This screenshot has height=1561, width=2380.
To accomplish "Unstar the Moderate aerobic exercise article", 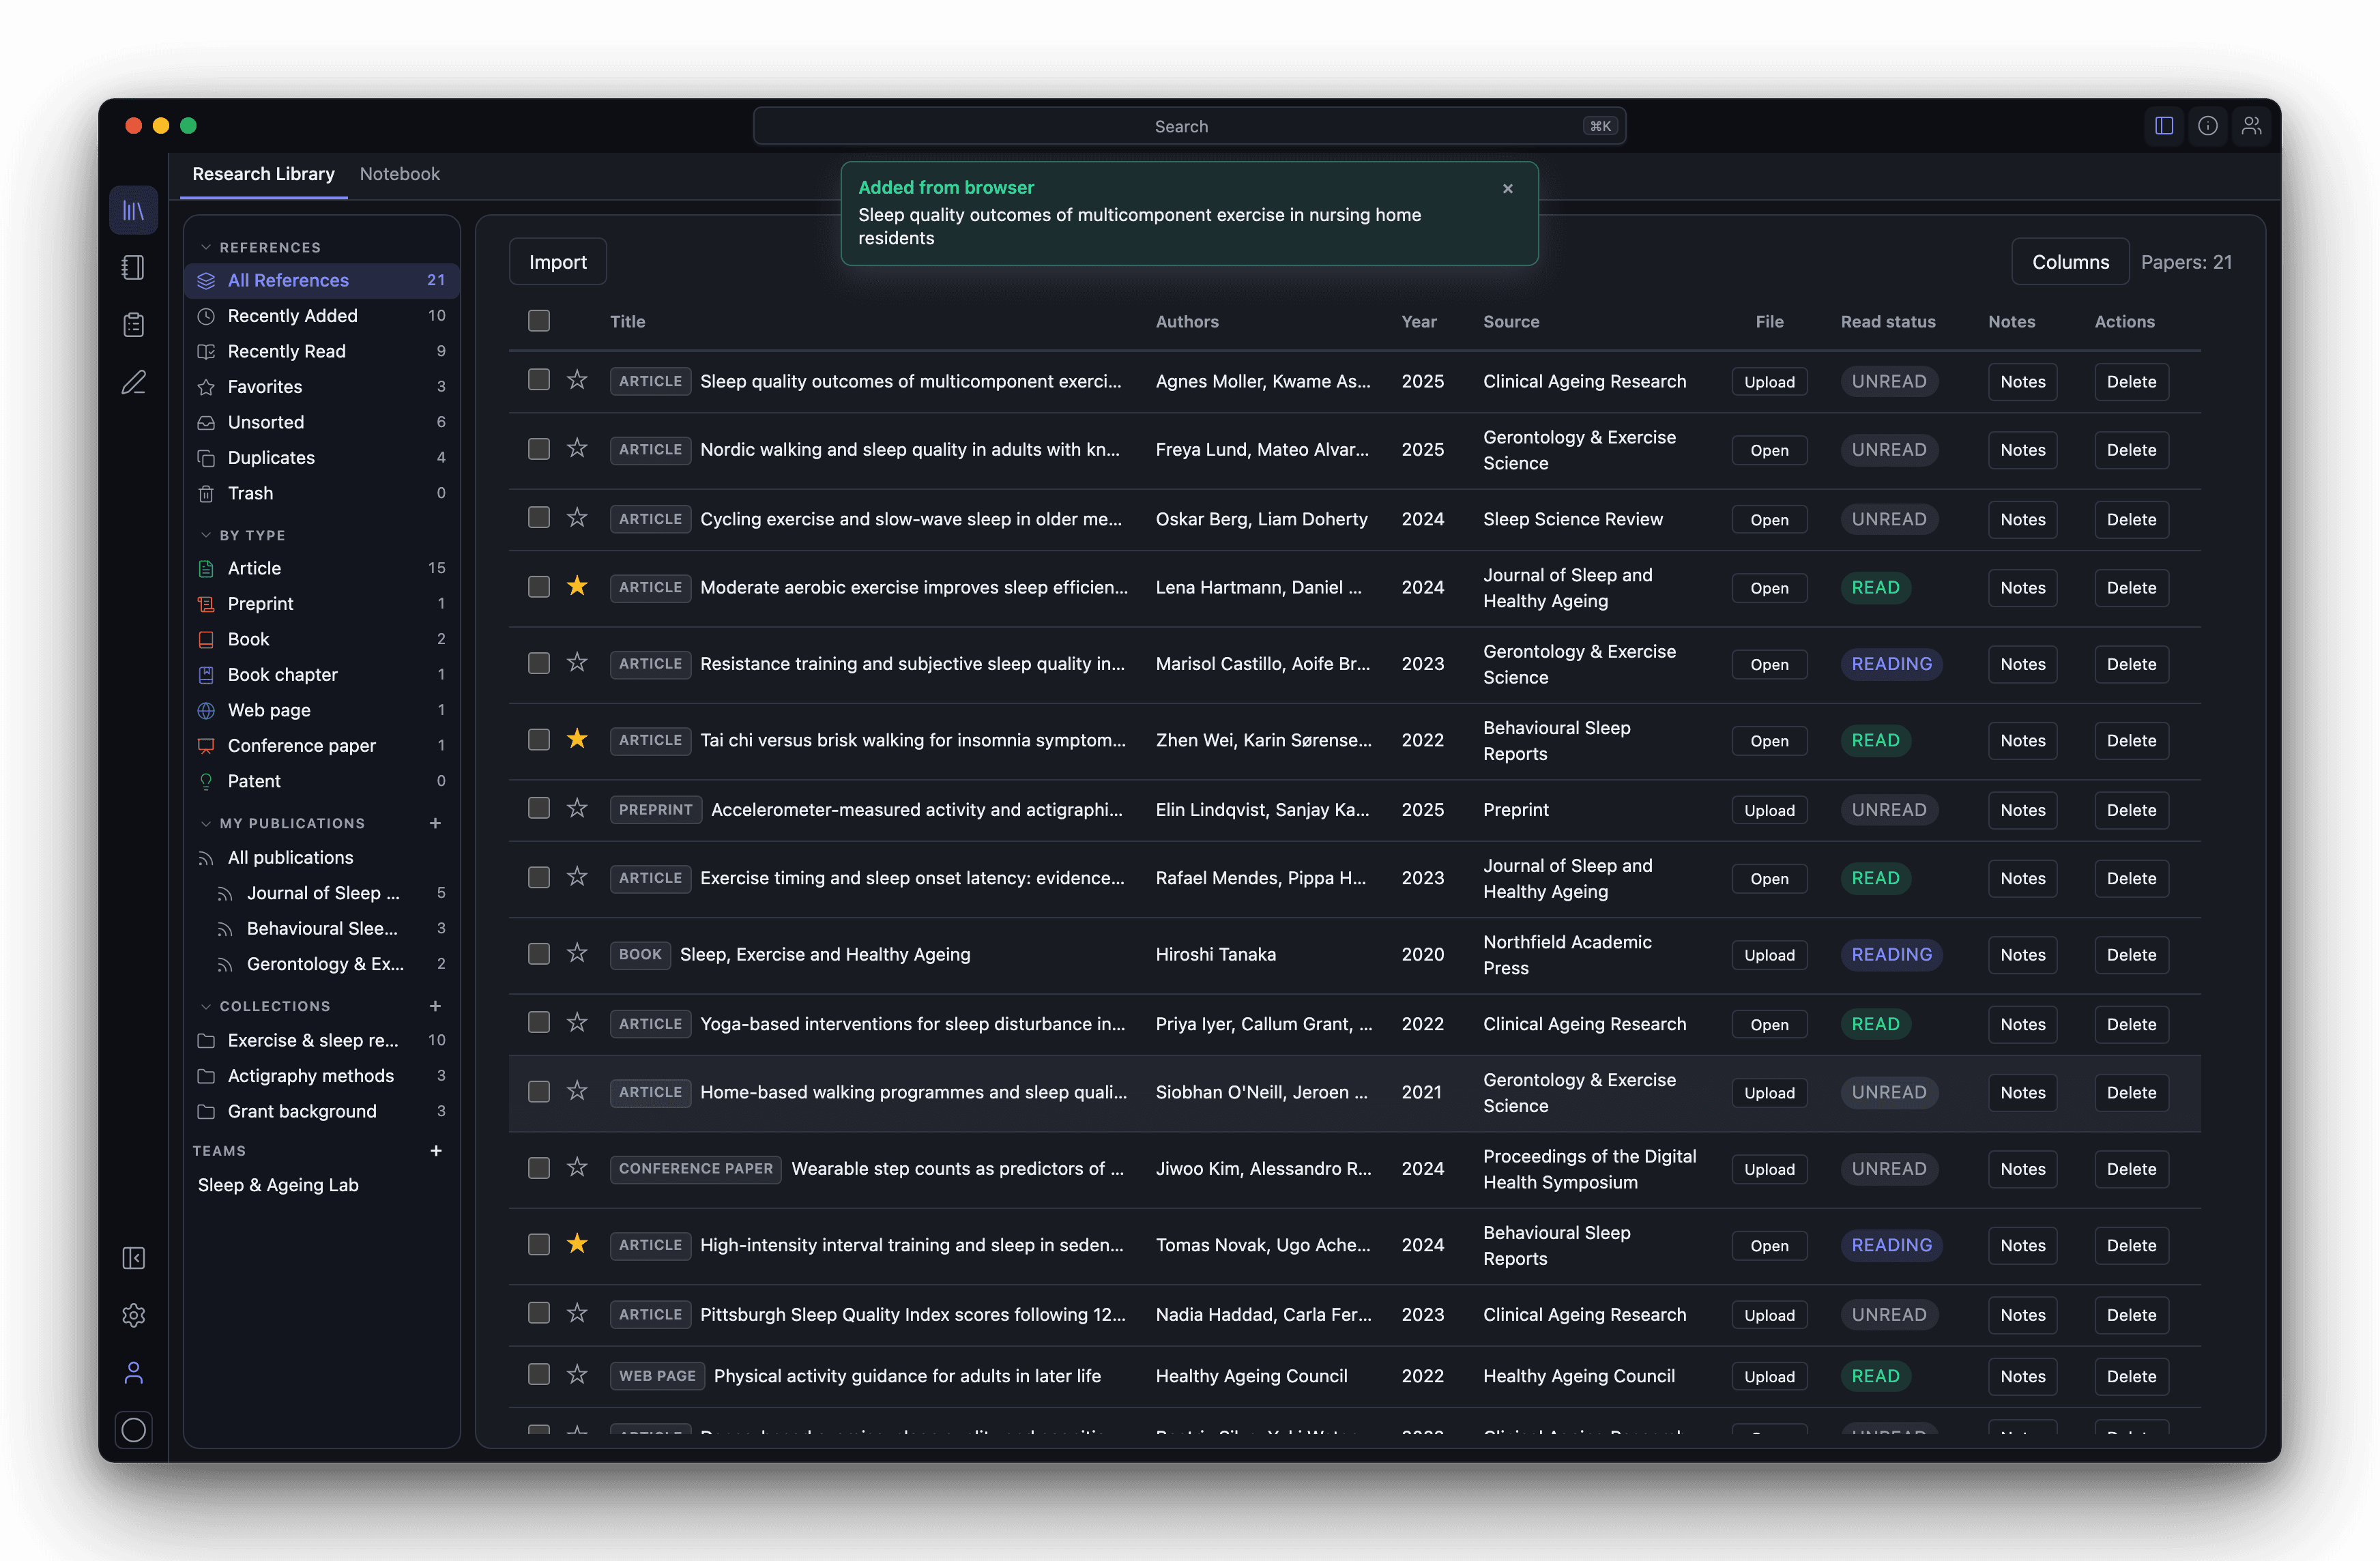I will coord(577,587).
